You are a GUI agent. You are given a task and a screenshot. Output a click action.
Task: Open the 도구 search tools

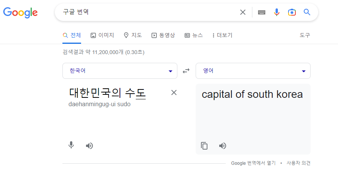(x=305, y=35)
